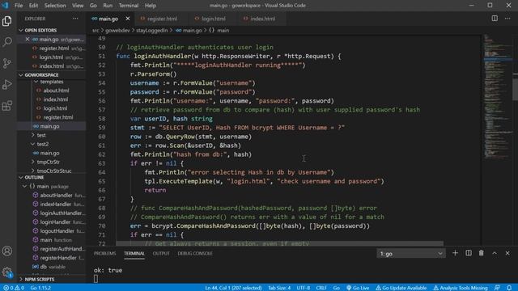Click Analysis Tools Missing warning
518x291 pixels.
point(461,288)
